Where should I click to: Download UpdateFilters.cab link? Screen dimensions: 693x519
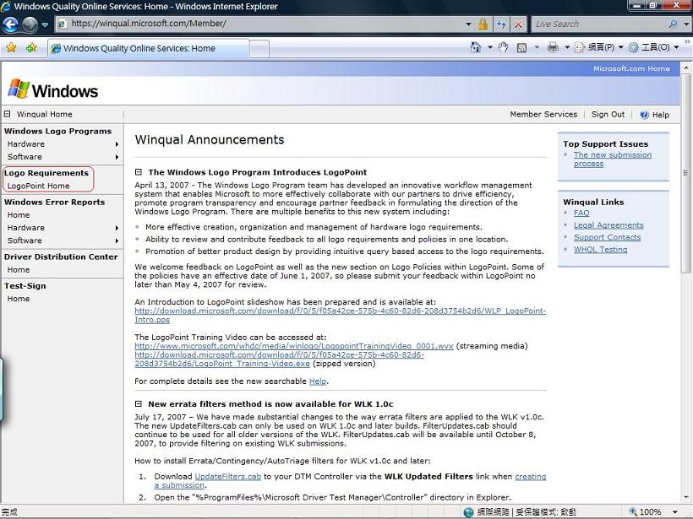[227, 477]
